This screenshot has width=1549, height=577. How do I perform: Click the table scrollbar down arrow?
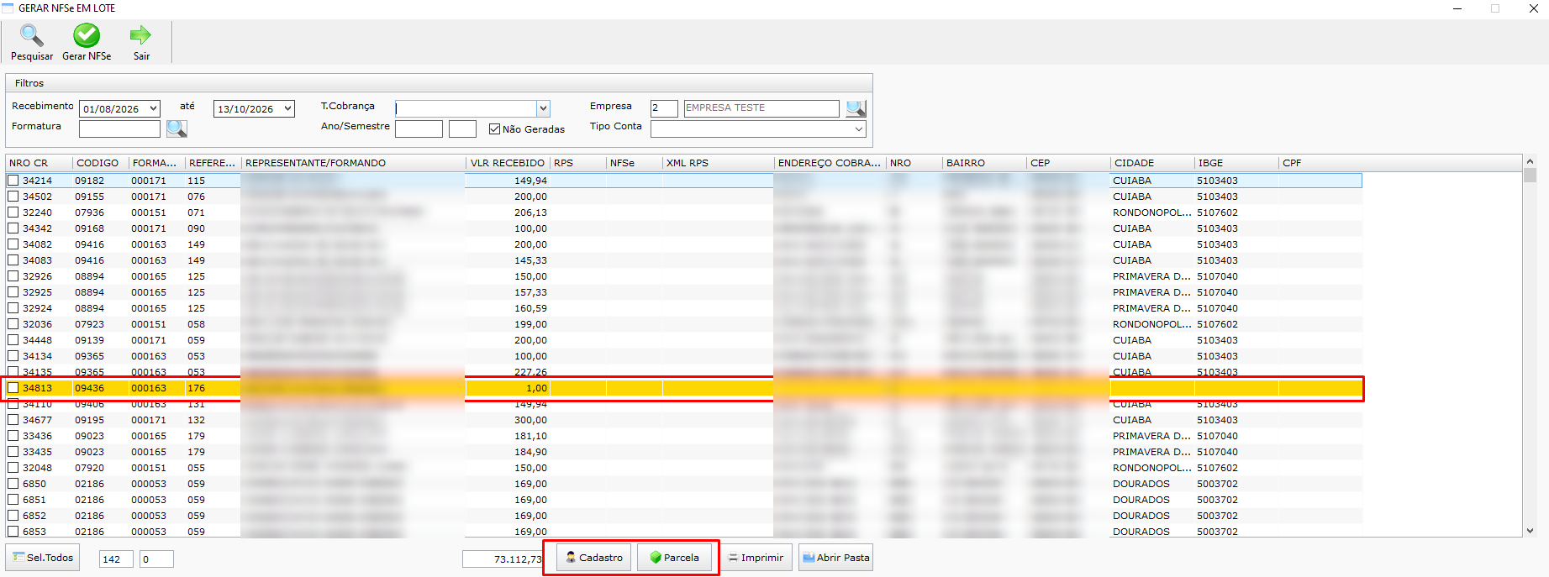pyautogui.click(x=1530, y=531)
